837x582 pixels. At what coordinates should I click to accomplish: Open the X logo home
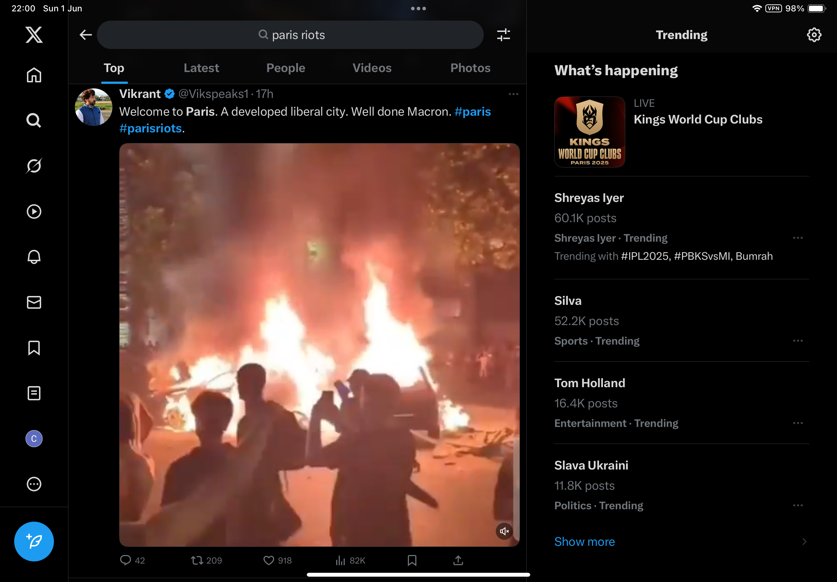pyautogui.click(x=34, y=35)
